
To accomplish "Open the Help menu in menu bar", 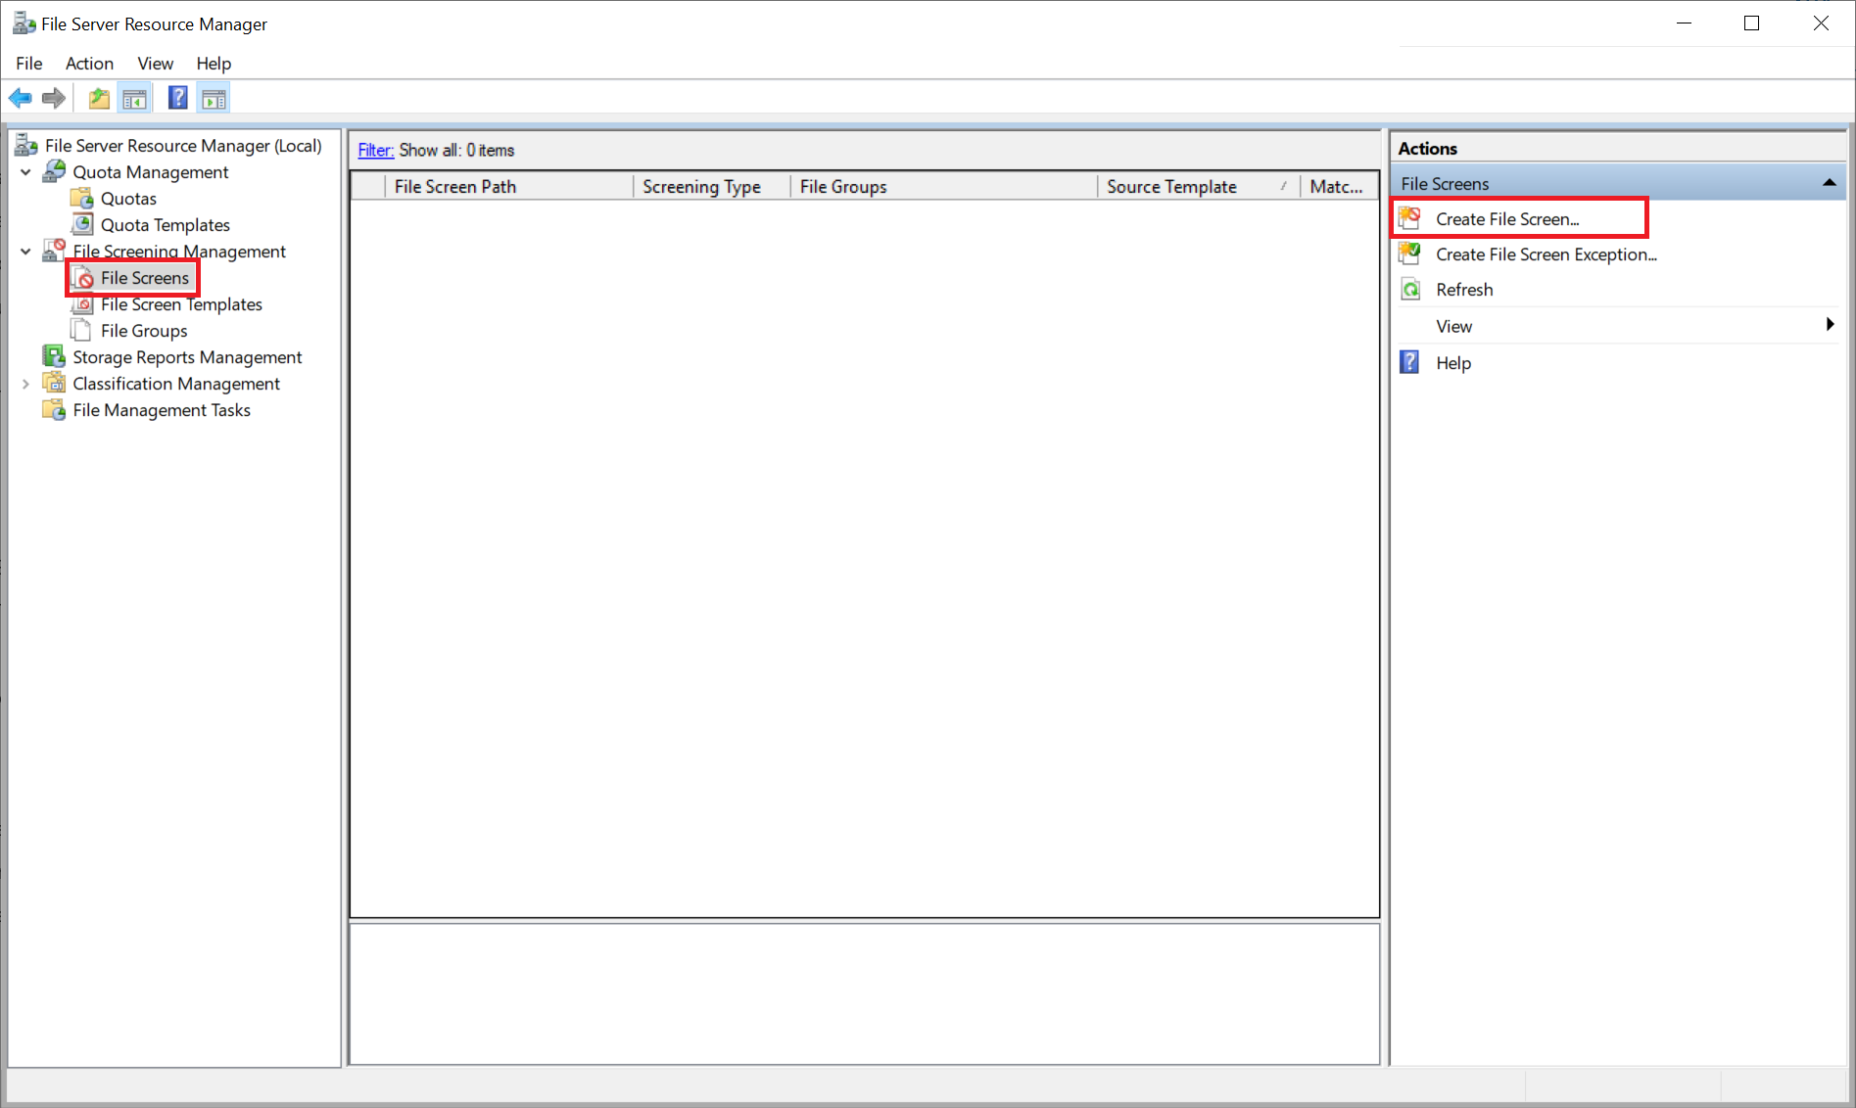I will [x=214, y=64].
